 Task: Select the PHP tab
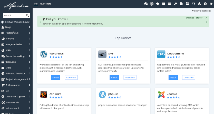point(36,4)
